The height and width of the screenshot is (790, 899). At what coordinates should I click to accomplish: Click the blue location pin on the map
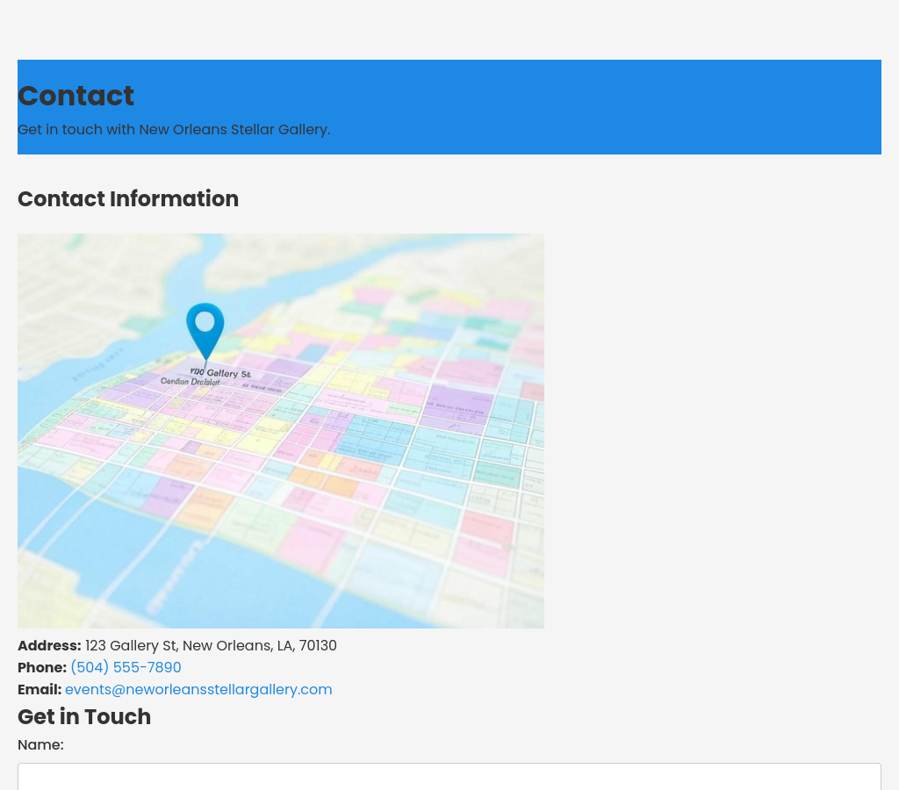click(205, 325)
